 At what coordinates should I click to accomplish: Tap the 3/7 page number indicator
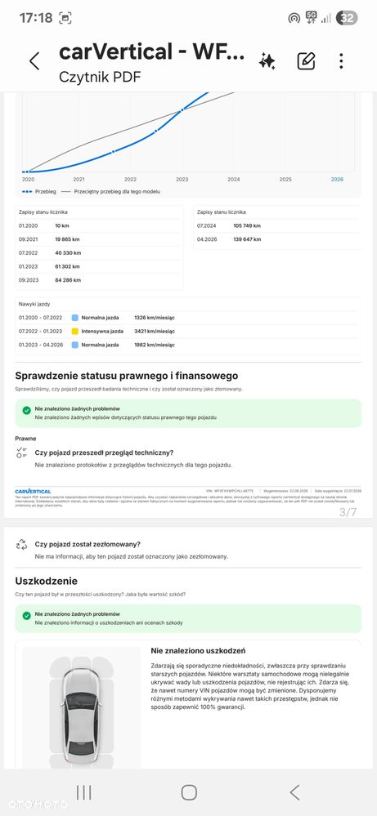(x=348, y=512)
